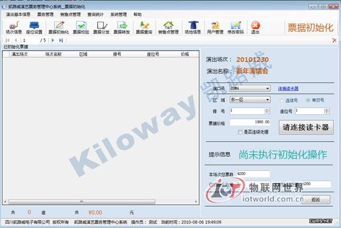Click ¥0.00 total amount text
The height and width of the screenshot is (228, 341).
tap(95, 212)
